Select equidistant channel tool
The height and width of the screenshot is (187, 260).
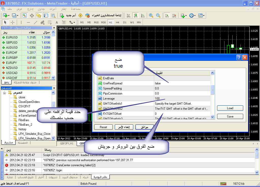tap(42, 22)
